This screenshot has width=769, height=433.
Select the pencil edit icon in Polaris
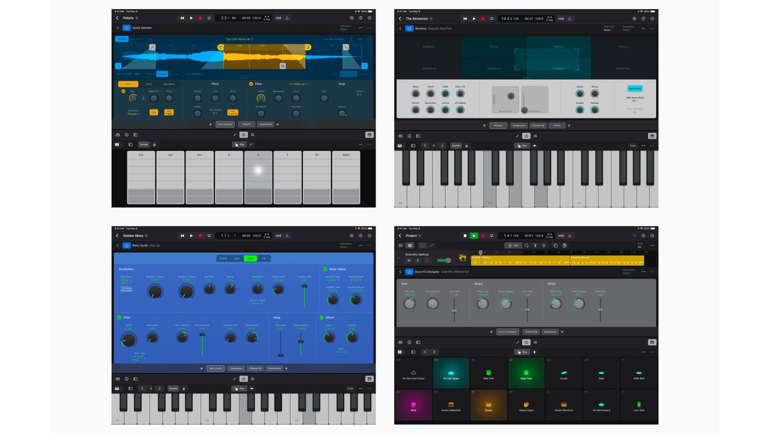pos(235,135)
